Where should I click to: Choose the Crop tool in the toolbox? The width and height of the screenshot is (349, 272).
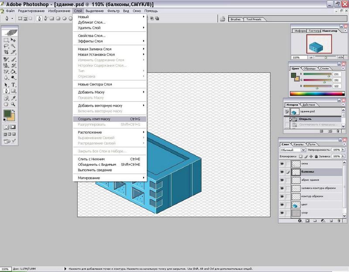(x=6, y=52)
